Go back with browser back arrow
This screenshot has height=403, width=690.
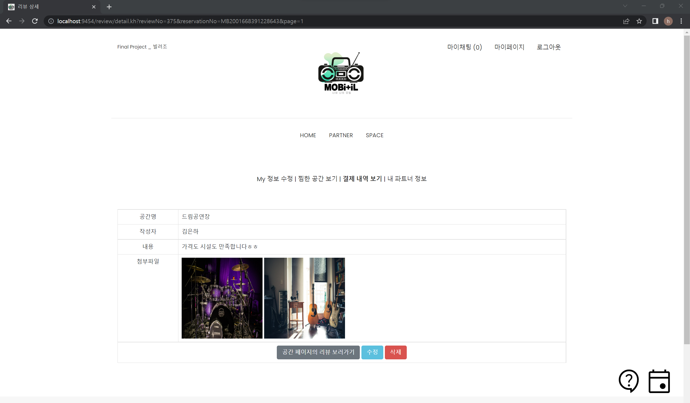point(9,21)
